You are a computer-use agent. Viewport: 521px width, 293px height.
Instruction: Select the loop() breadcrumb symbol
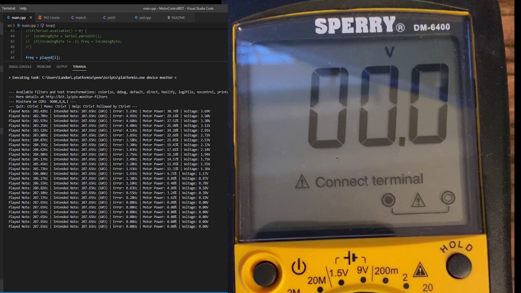pyautogui.click(x=50, y=25)
